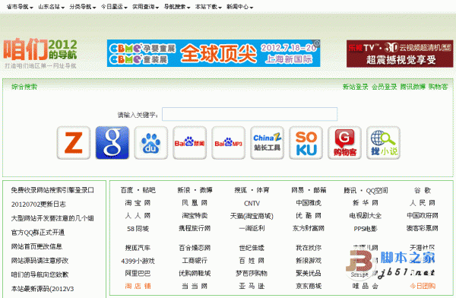Image resolution: width=456 pixels, height=298 pixels.
Task: Select the Baidu paw search icon
Action: pyautogui.click(x=151, y=143)
